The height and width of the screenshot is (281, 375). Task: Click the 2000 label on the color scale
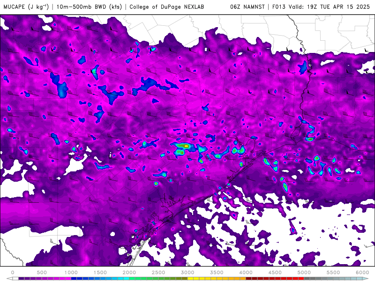(x=129, y=273)
